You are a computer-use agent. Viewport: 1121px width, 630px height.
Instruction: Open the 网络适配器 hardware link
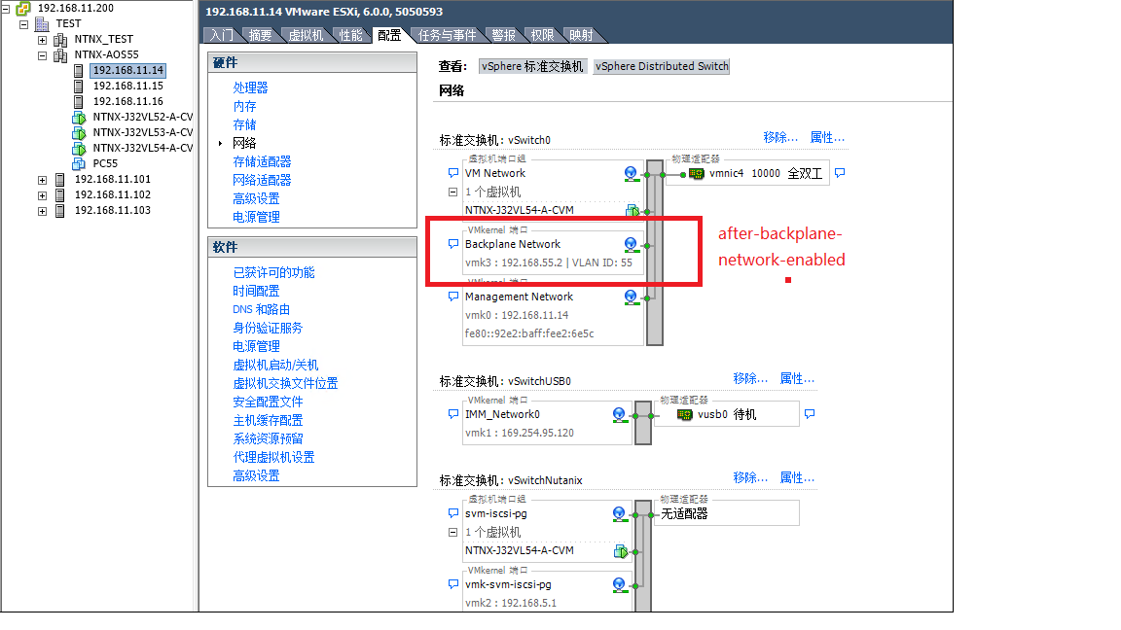(x=262, y=181)
